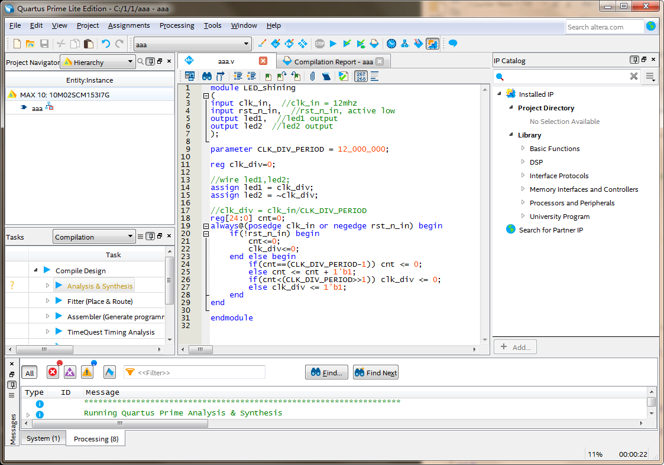The width and height of the screenshot is (664, 465).
Task: Jump to next bookmark icon
Action: pos(281,76)
